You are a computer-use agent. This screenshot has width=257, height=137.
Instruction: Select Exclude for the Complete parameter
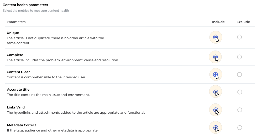coord(239,57)
